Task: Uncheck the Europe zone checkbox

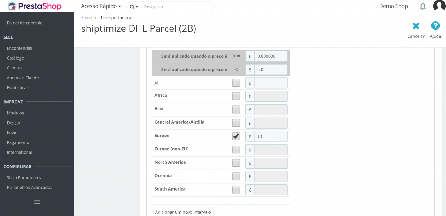Action: pos(236,136)
